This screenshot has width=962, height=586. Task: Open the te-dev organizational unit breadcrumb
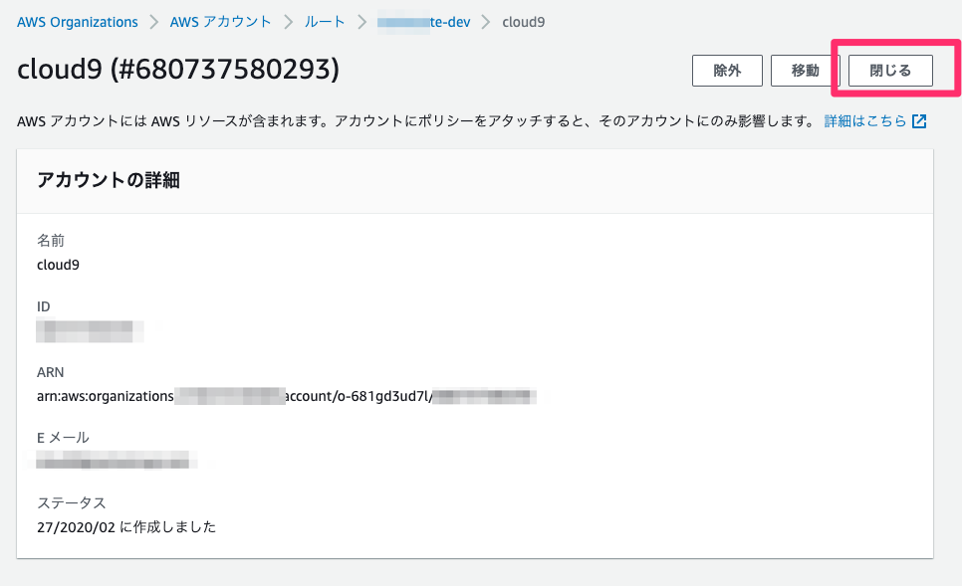(x=424, y=22)
